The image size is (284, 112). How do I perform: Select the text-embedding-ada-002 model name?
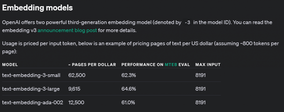coord(32,103)
